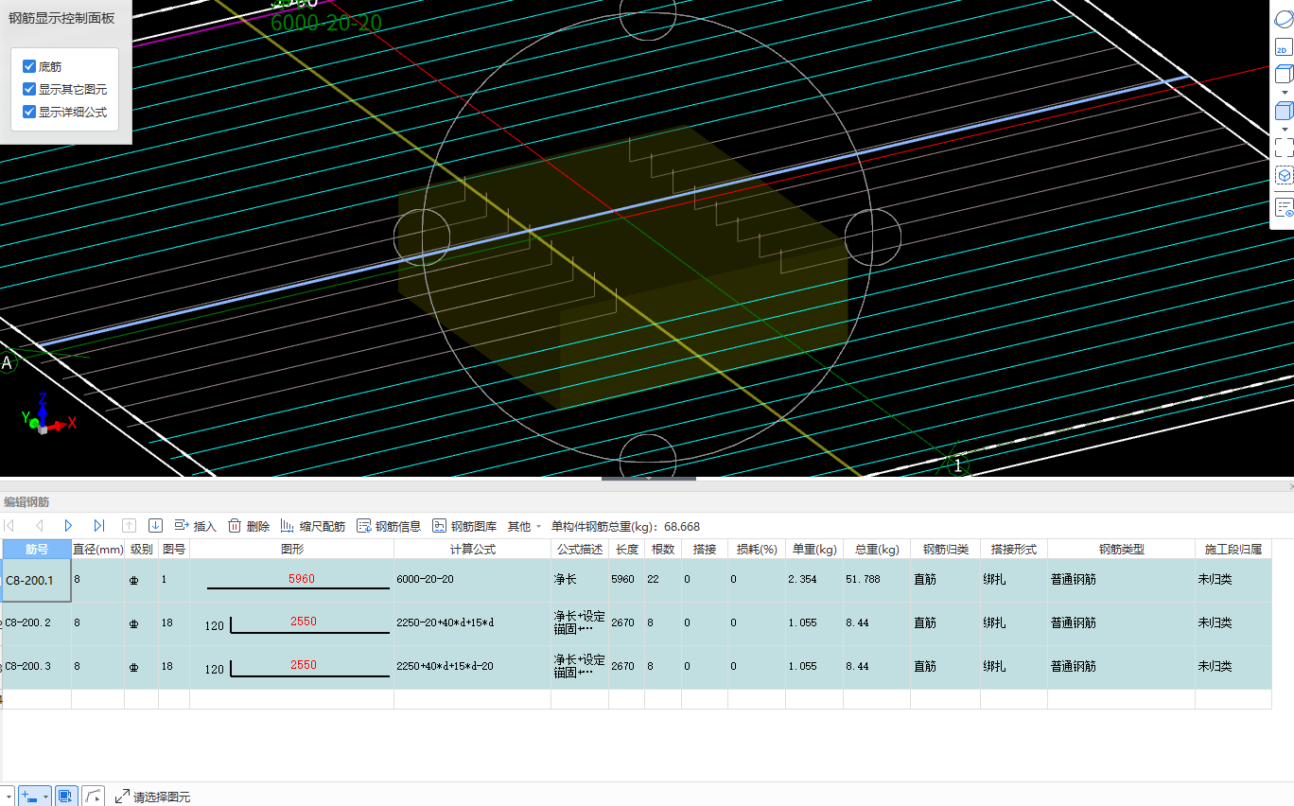Click the axis label 1 circle
This screenshot has width=1294, height=806.
pyautogui.click(x=958, y=465)
